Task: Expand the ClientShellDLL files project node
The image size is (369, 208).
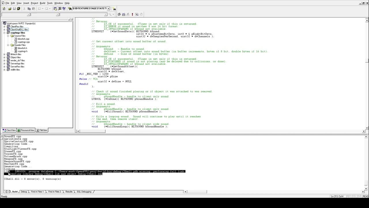Action: tap(4, 29)
